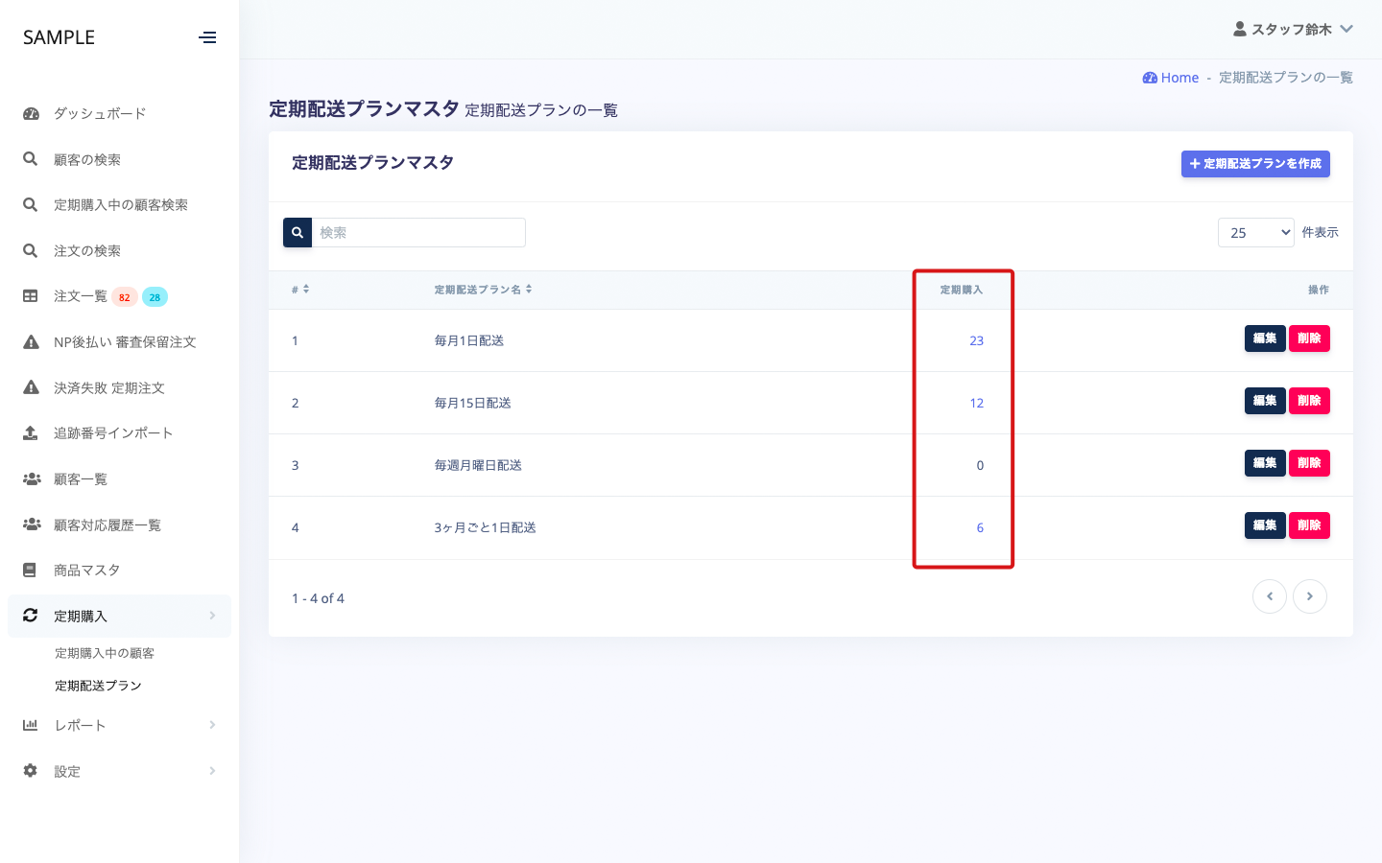Open NP後払い 審査保留注文 warning item
1382x863 pixels.
(124, 342)
